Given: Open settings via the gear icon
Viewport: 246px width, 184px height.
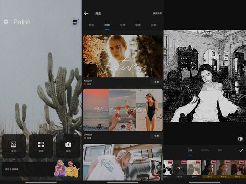Looking at the screenshot, I should [x=6, y=22].
